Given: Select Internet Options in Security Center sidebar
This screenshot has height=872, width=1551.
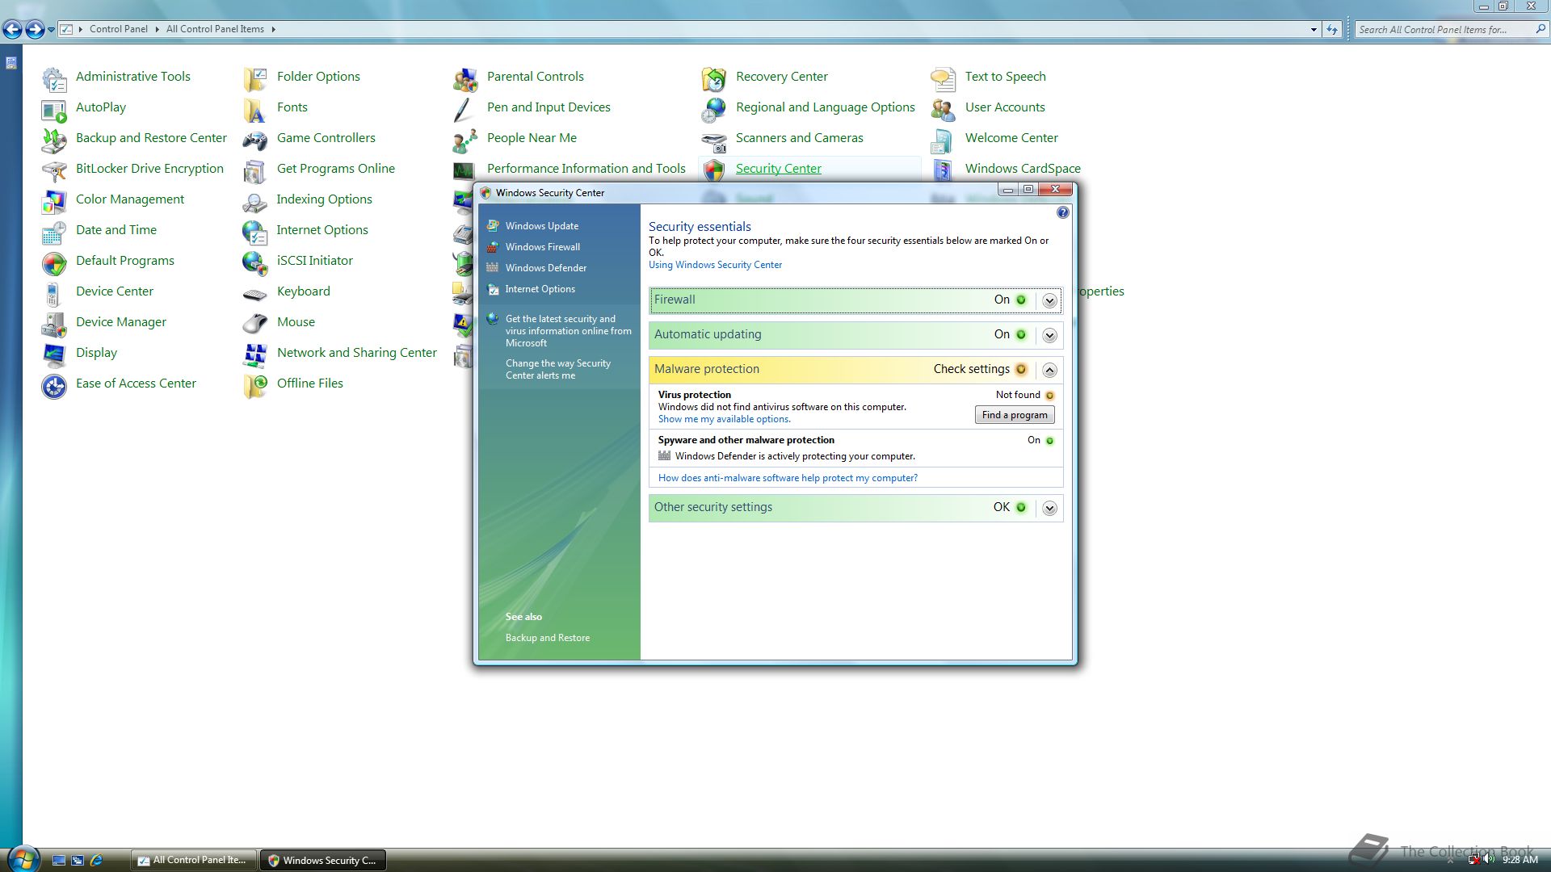Looking at the screenshot, I should (x=540, y=289).
